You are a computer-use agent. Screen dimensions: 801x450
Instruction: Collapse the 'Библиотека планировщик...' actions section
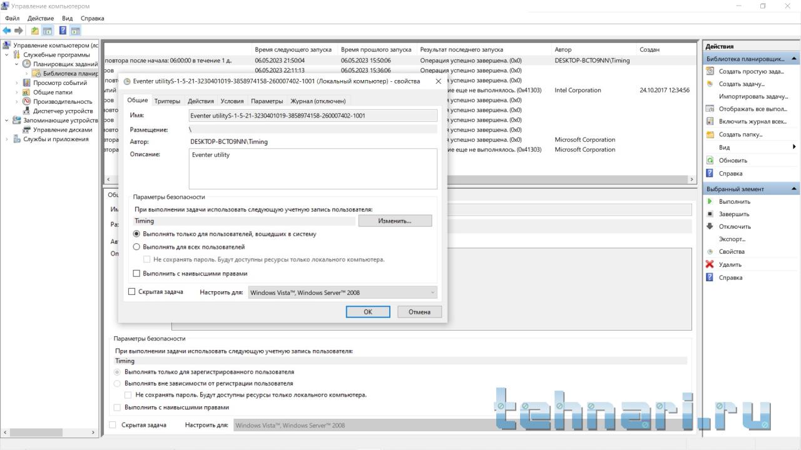point(794,59)
